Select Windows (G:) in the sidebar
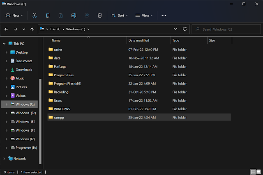The image size is (263, 175). (x=25, y=139)
